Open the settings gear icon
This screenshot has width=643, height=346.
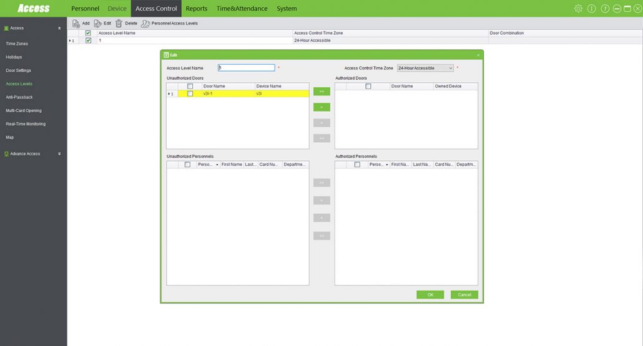point(578,9)
